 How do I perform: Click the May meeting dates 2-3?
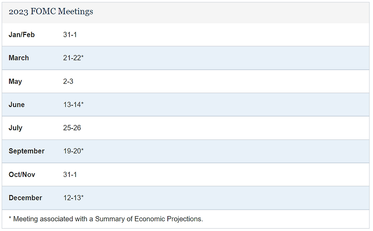68,82
